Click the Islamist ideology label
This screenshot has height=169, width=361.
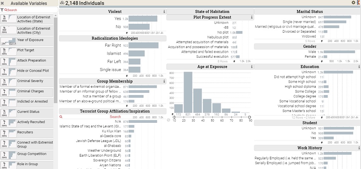click(x=114, y=54)
